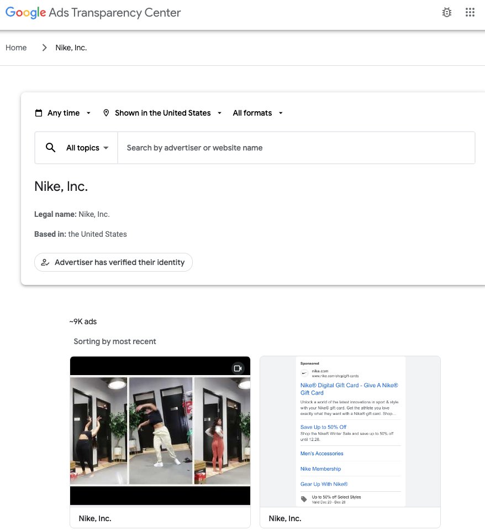This screenshot has height=530, width=485.
Task: Click Ads Transparency Center title text
Action: point(115,13)
